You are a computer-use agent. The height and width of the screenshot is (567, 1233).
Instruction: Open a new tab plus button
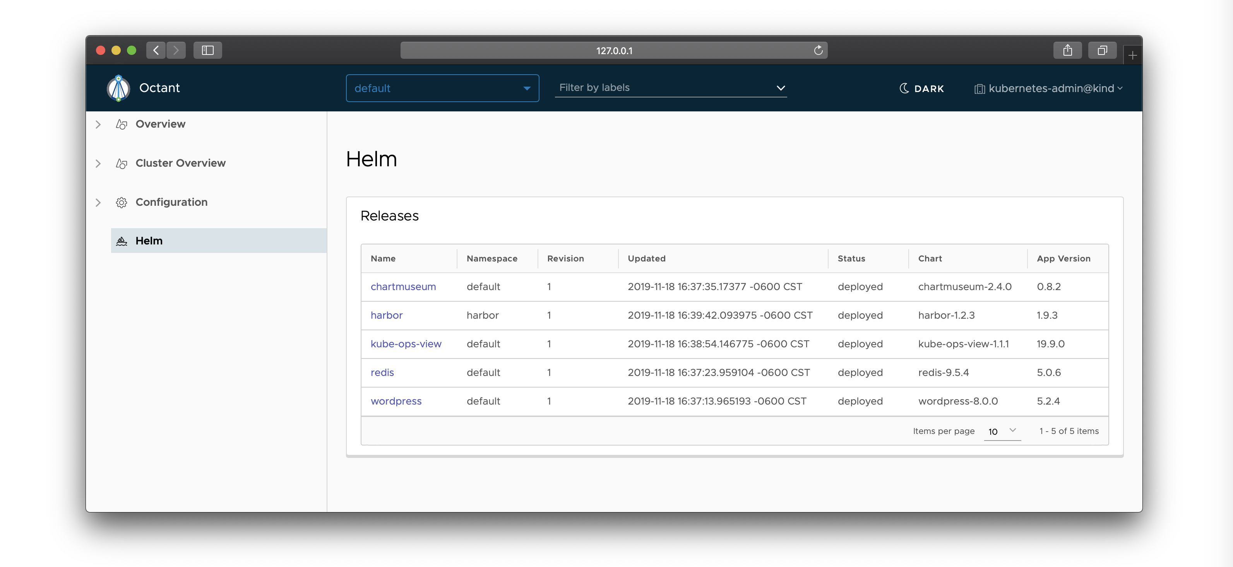point(1132,56)
